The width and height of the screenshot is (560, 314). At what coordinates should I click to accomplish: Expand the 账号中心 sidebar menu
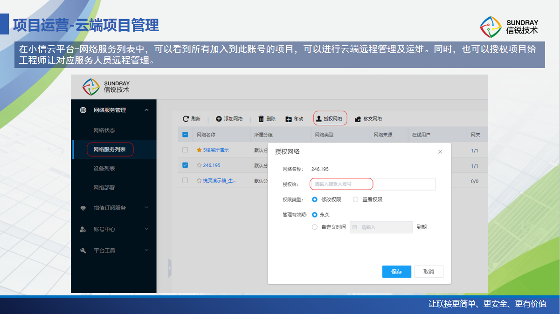[x=146, y=229]
